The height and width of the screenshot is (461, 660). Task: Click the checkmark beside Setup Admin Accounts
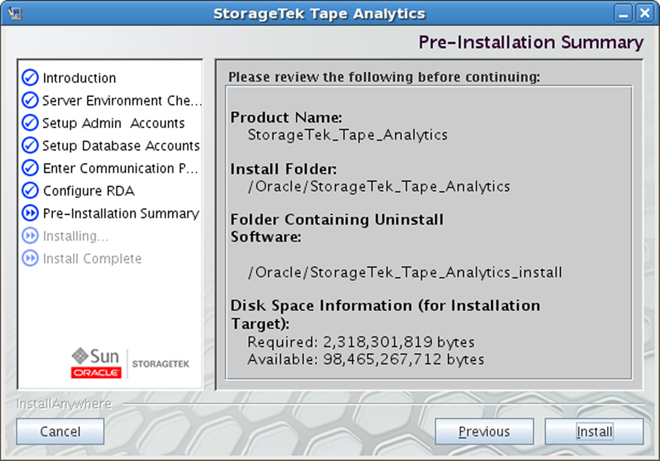coord(30,123)
